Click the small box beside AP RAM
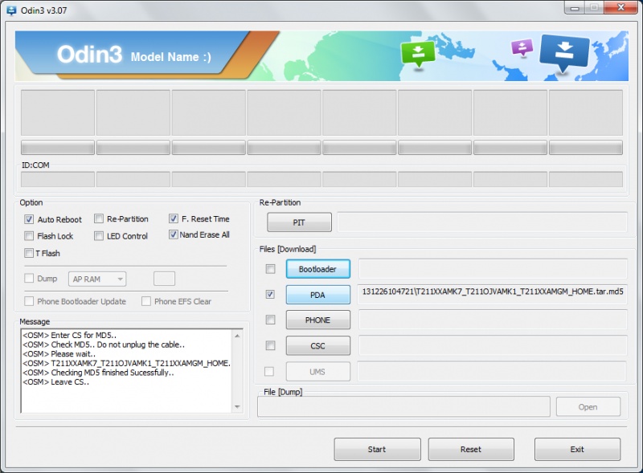Screen dimensions: 643x473 point(164,279)
